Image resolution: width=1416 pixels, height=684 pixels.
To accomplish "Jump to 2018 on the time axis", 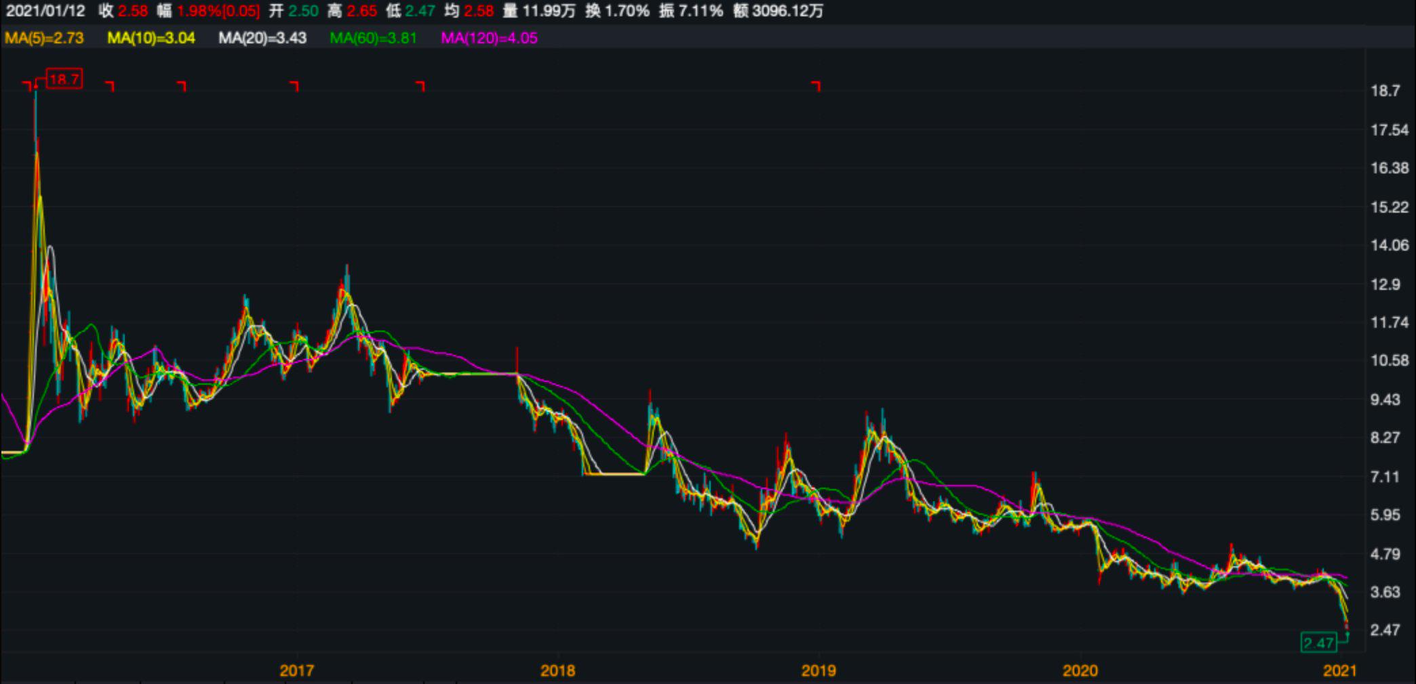I will pyautogui.click(x=557, y=670).
